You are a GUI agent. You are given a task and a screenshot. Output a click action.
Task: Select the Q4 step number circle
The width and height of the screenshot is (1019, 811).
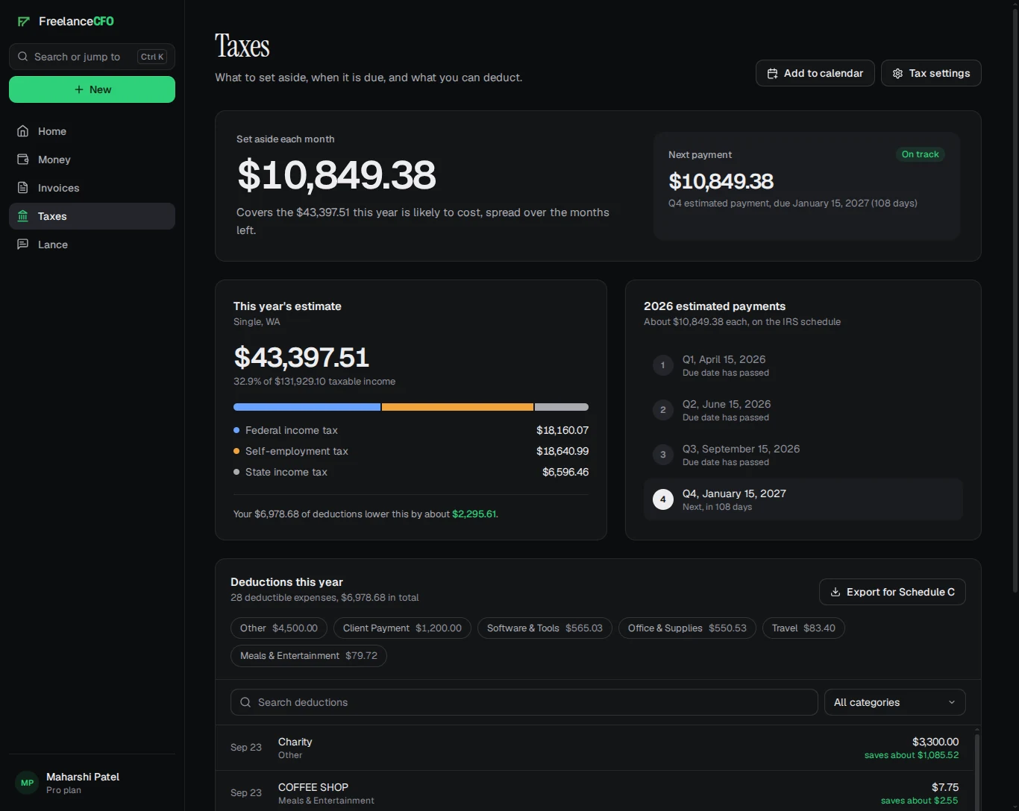tap(663, 499)
